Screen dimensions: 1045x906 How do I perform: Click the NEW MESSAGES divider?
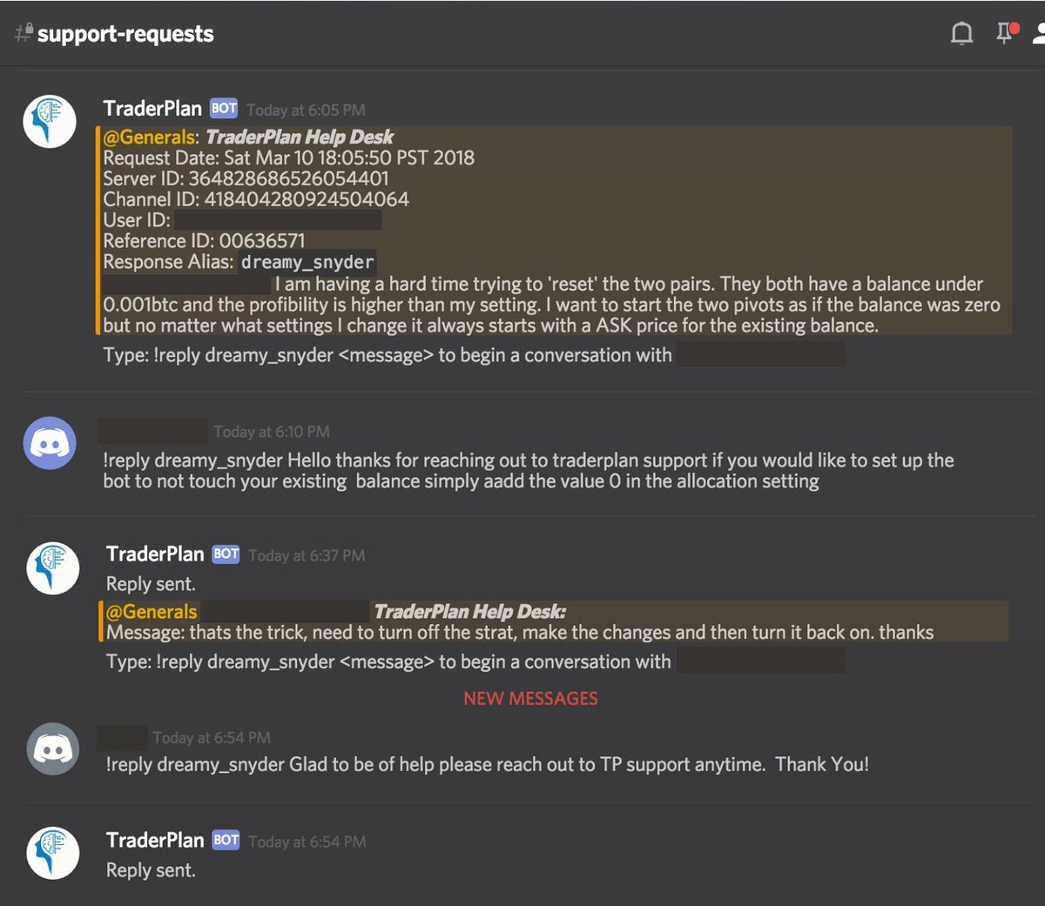[x=529, y=698]
